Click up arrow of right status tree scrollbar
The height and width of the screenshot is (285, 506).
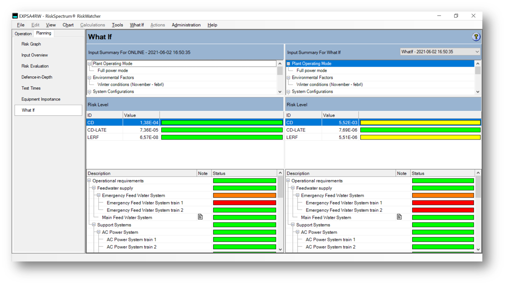pos(478,173)
